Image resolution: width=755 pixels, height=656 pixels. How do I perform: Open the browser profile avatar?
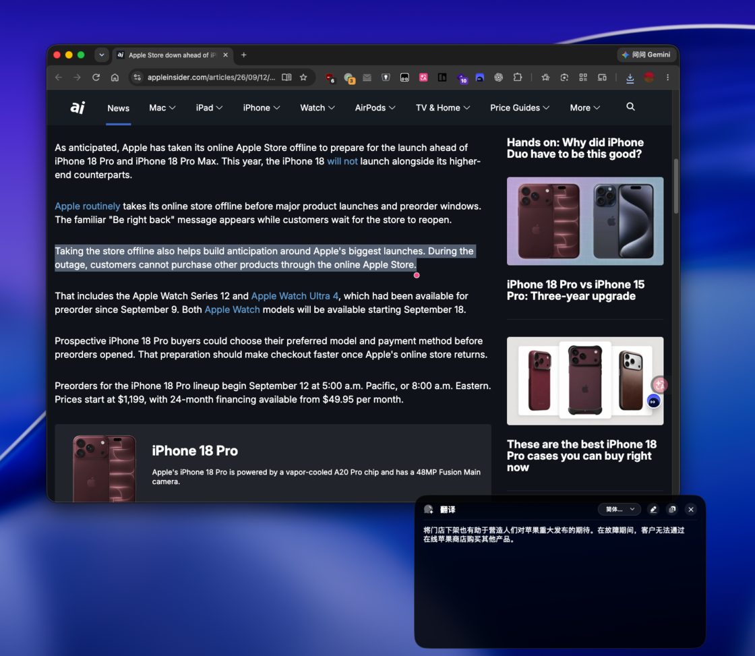pos(649,77)
